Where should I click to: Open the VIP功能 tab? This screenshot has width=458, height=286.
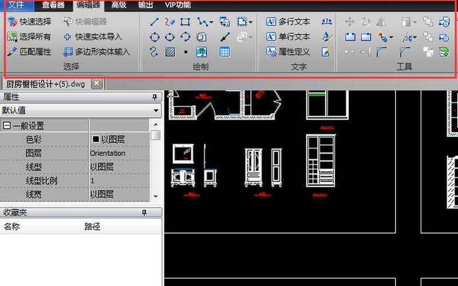[178, 5]
